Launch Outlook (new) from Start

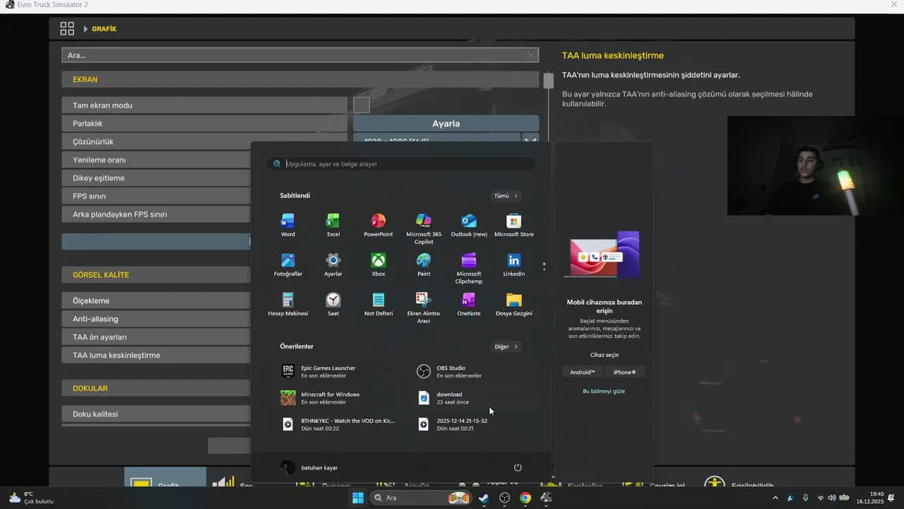pyautogui.click(x=469, y=225)
